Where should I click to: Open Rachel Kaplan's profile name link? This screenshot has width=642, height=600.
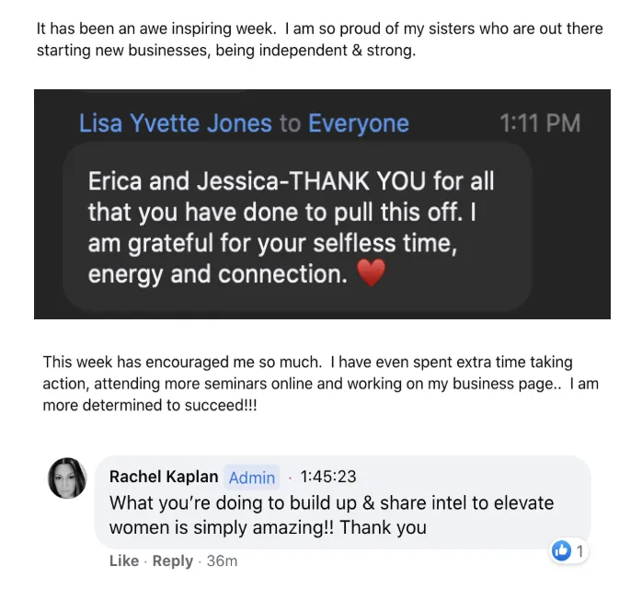(164, 477)
